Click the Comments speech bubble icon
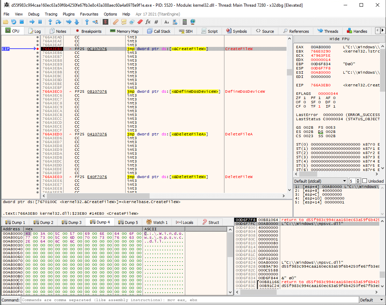The height and width of the screenshot is (305, 386). pos(123,22)
